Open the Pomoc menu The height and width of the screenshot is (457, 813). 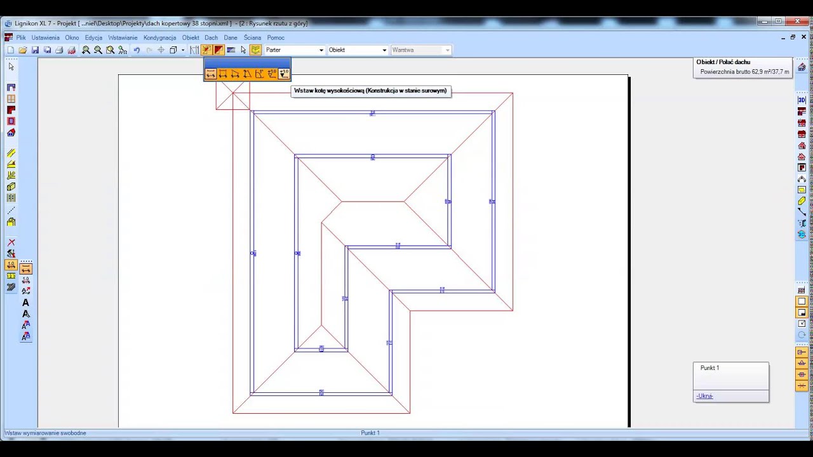pyautogui.click(x=276, y=37)
